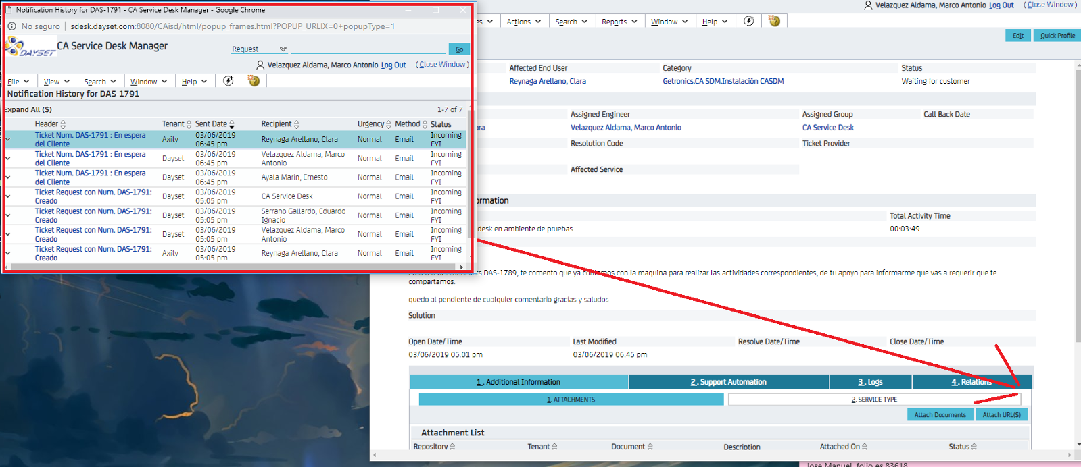Click the popup address bar URL
This screenshot has width=1081, height=467.
233,26
